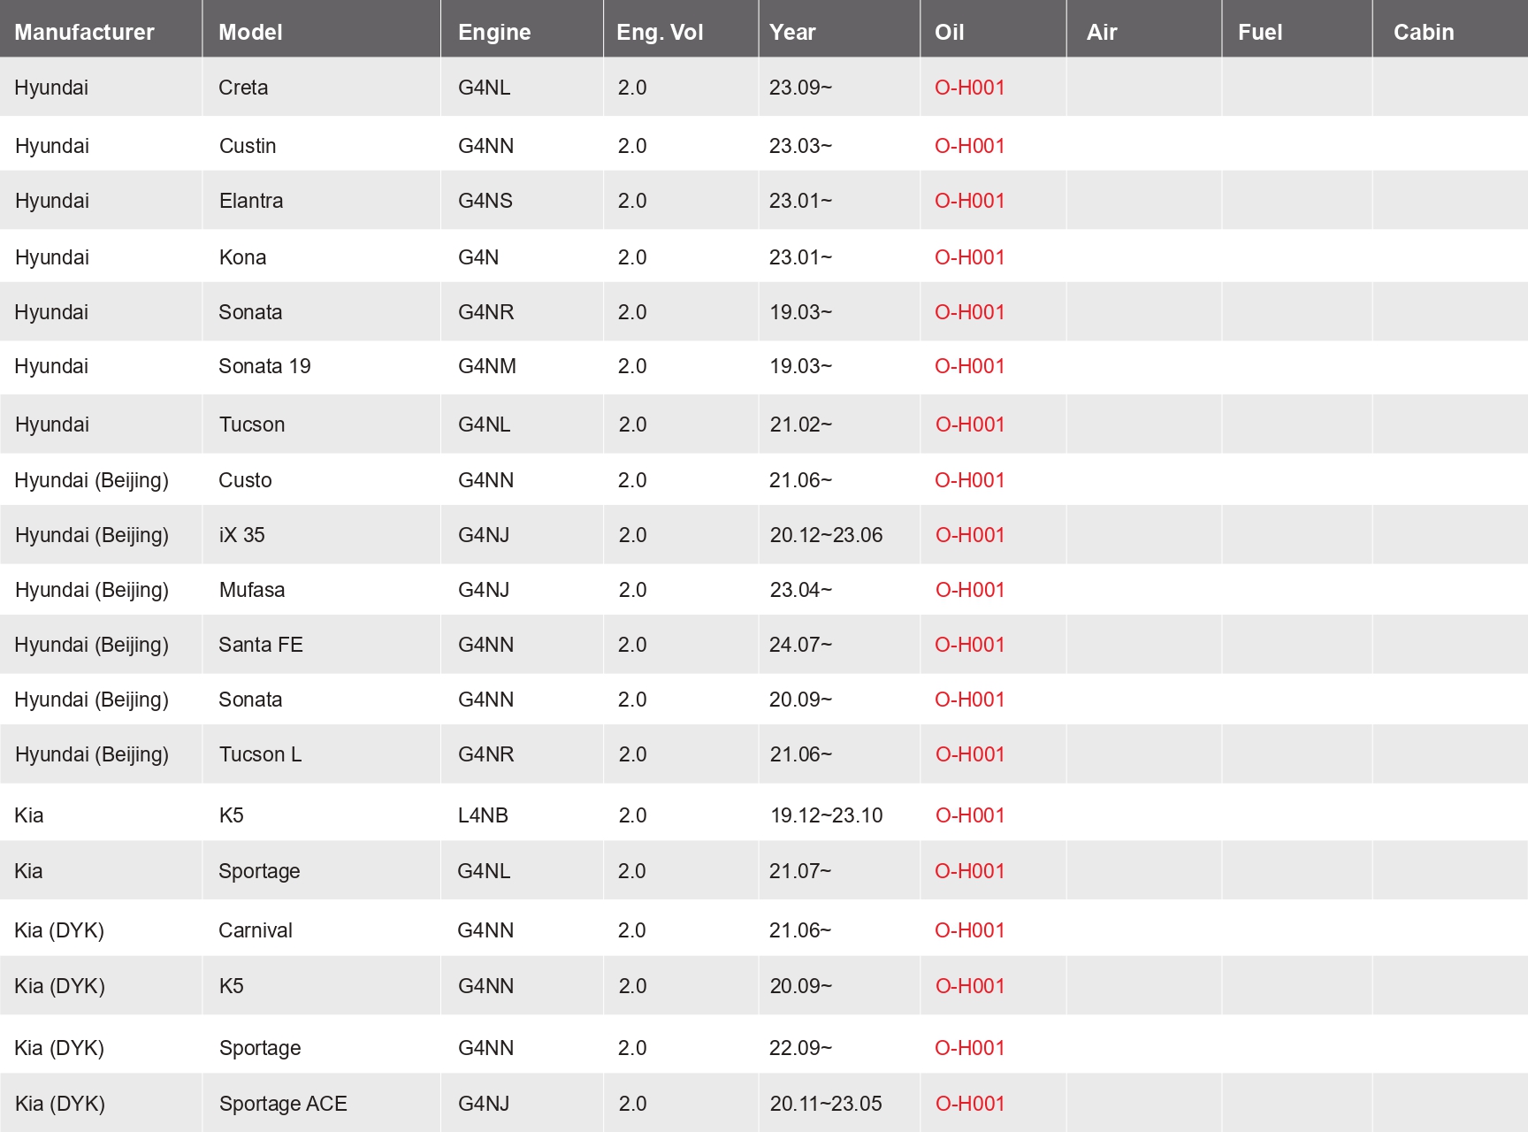Viewport: 1528px width, 1132px height.
Task: Click the G4NS engine cell
Action: (485, 201)
